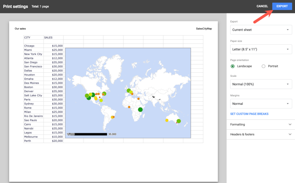Open the Scale 'Normal (100%)' dropdown
Screen dimensions: 295x183
(261, 84)
